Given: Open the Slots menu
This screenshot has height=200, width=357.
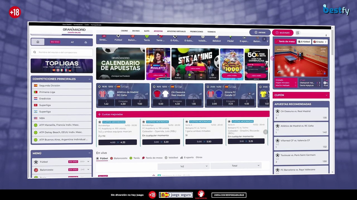Looking at the screenshot, I should point(147,31).
